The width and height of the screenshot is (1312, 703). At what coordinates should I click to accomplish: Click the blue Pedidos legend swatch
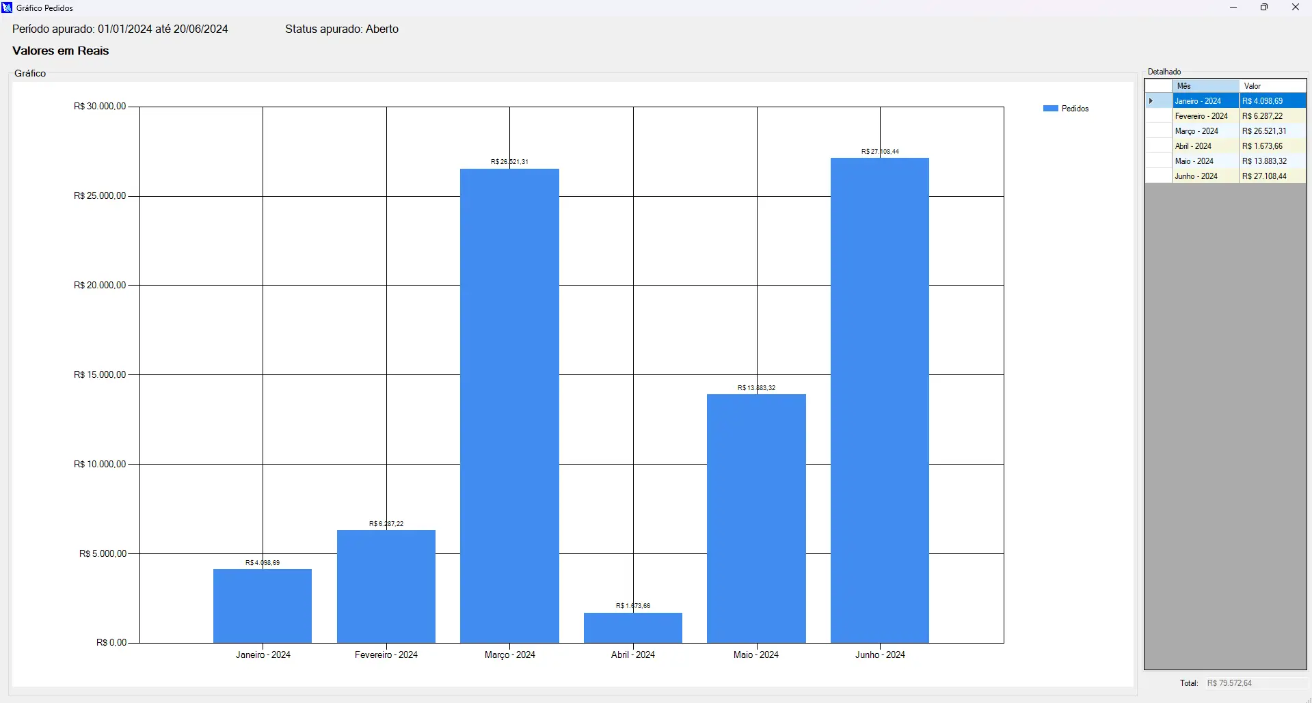(x=1050, y=109)
